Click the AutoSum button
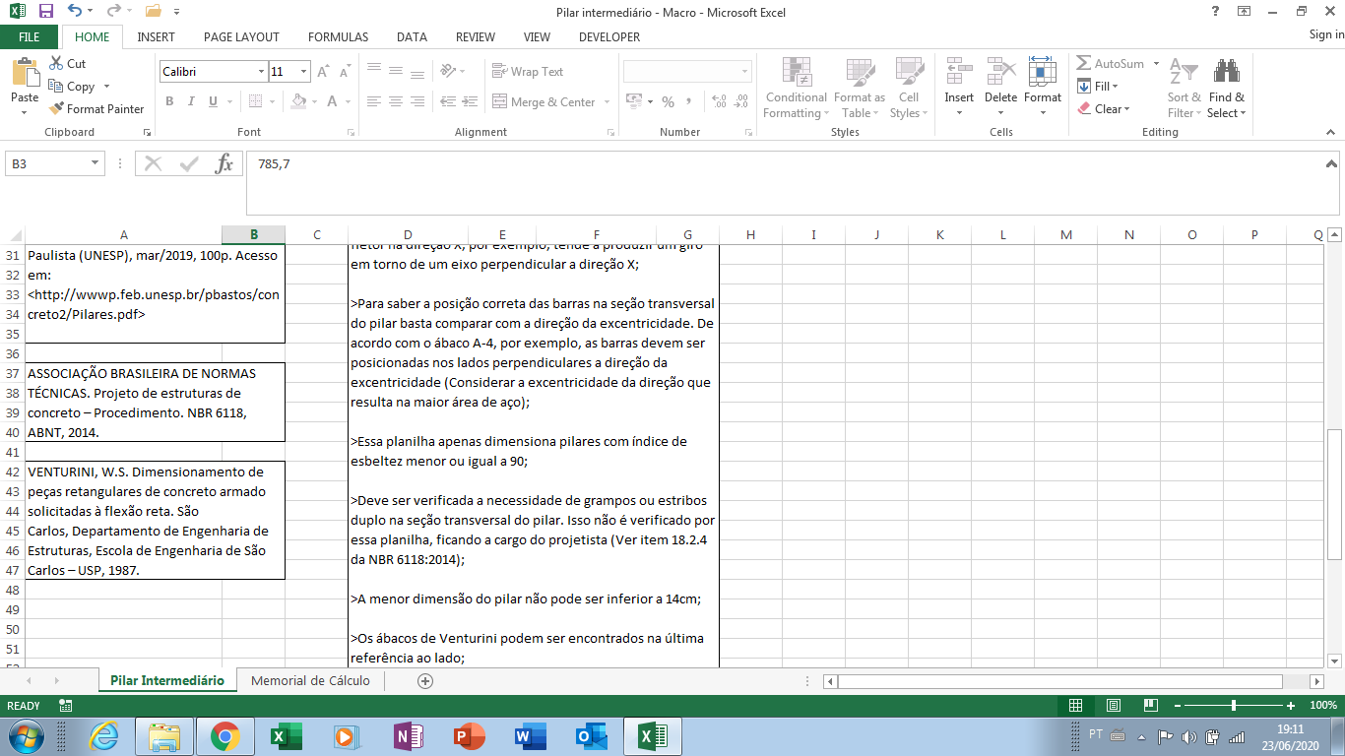 1111,64
